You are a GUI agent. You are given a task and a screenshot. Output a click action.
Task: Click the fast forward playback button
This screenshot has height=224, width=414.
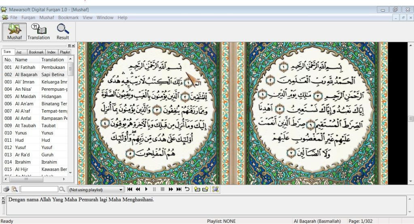(171, 189)
